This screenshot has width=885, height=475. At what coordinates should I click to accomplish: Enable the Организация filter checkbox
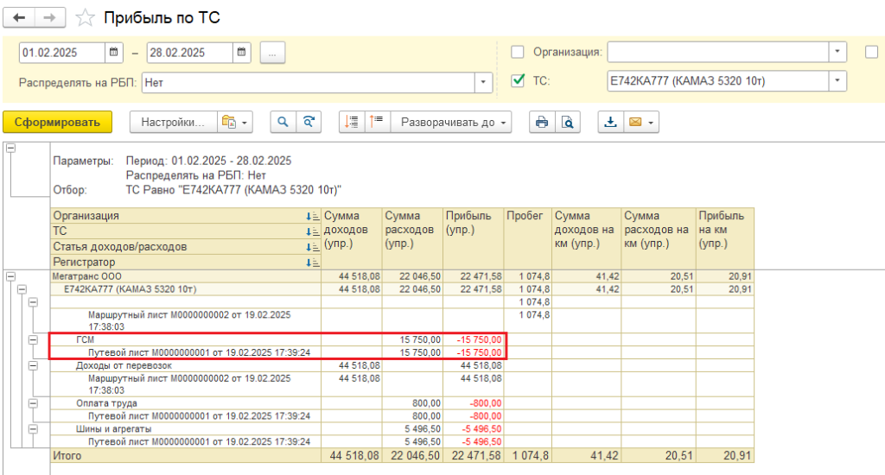tap(517, 52)
